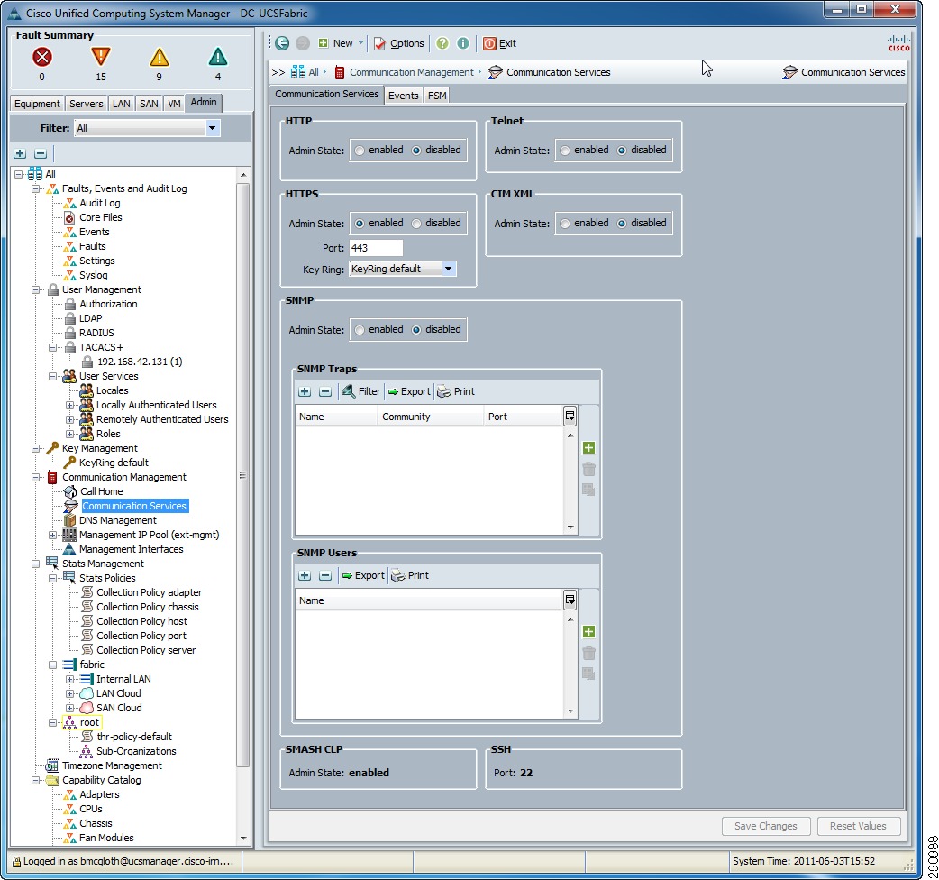Click the Cisco logo icon
This screenshot has height=880, width=939.
tap(898, 43)
